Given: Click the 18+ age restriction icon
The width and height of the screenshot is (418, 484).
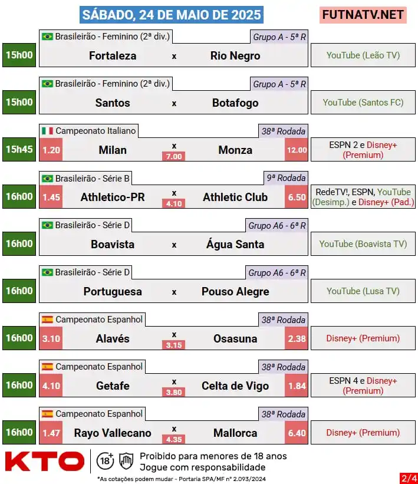Looking at the screenshot, I should tap(106, 461).
